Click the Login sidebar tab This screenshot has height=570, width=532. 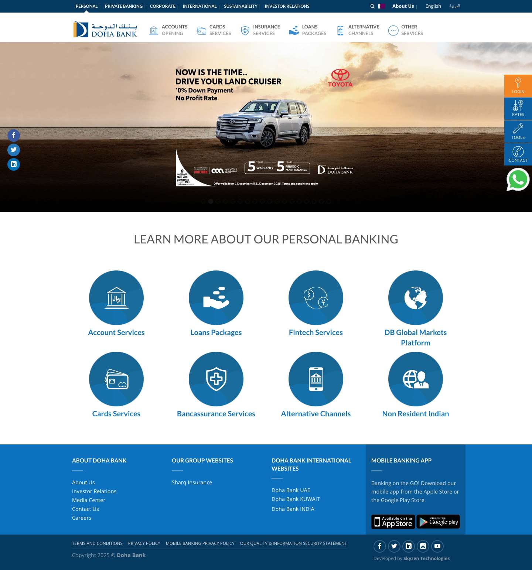[x=518, y=85]
